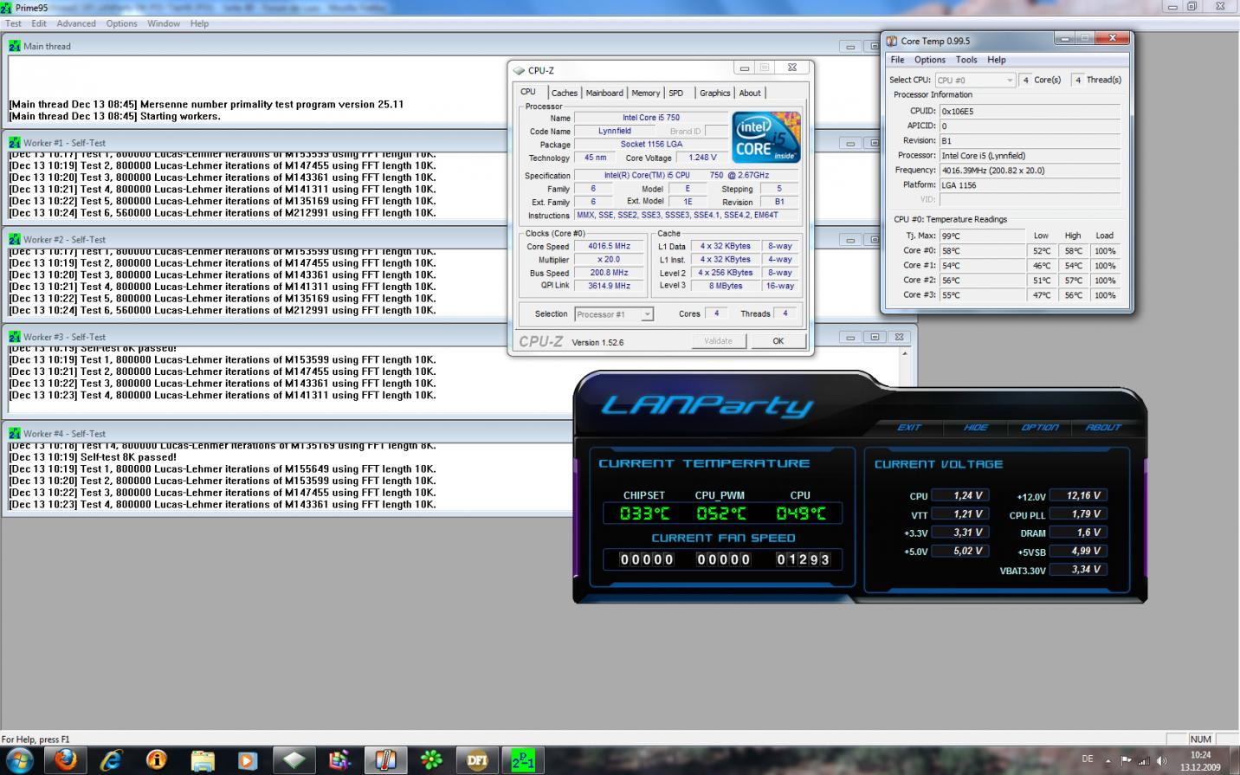This screenshot has width=1240, height=775.
Task: Open Core Temp Tools menu
Action: (x=966, y=60)
